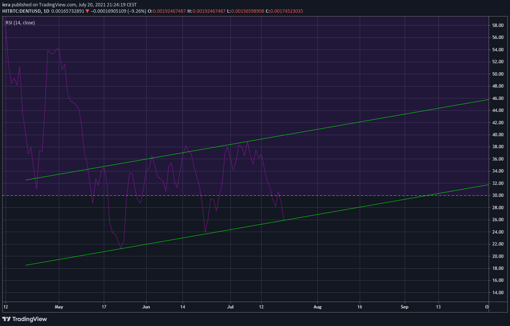This screenshot has width=510, height=326.
Task: Click the 46.00 label on the right axis
Action: (498, 98)
